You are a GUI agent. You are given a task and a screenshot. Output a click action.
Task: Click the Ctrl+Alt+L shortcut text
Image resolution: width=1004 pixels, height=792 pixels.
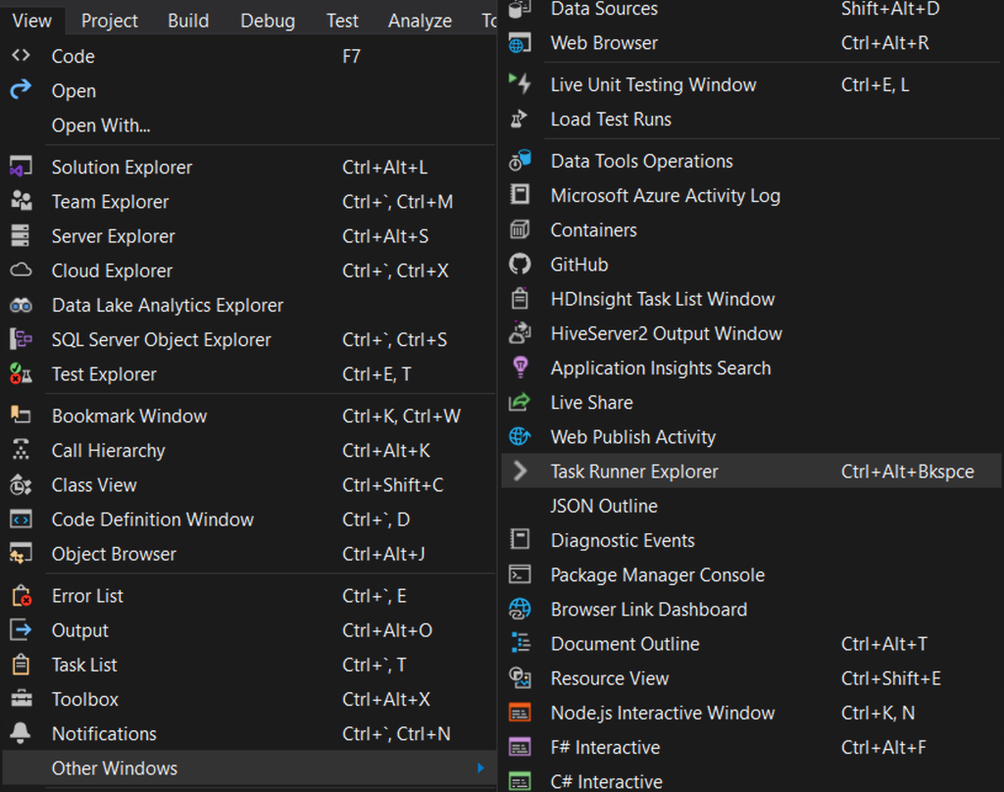coord(384,167)
